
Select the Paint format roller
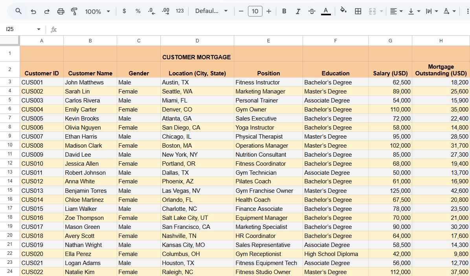point(74,11)
